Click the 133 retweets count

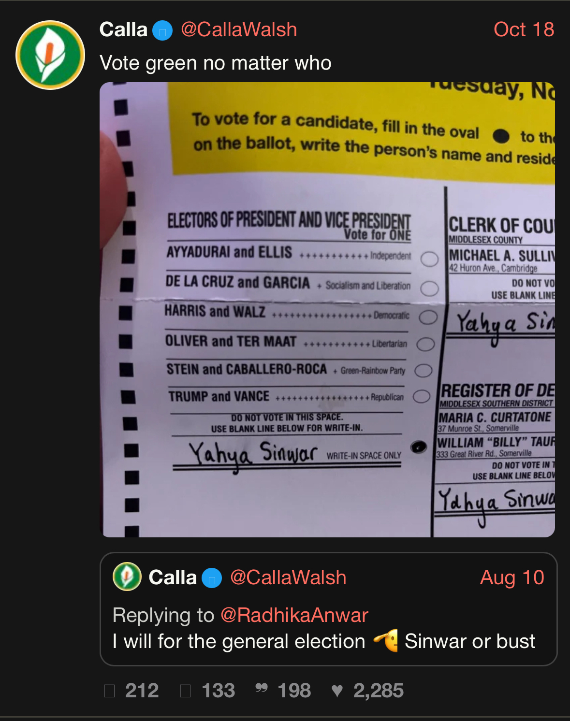pyautogui.click(x=219, y=691)
